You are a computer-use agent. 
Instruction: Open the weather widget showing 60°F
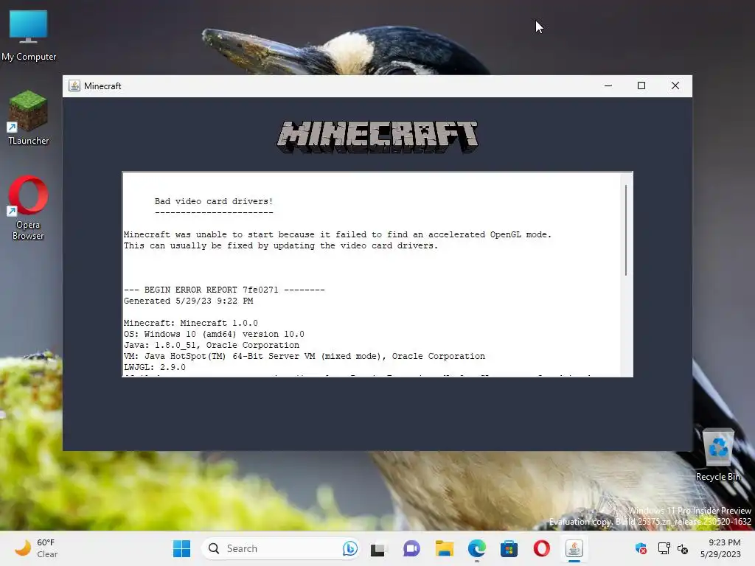click(37, 548)
